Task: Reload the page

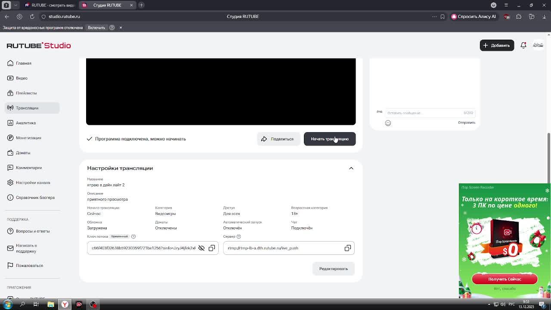Action: 32,16
